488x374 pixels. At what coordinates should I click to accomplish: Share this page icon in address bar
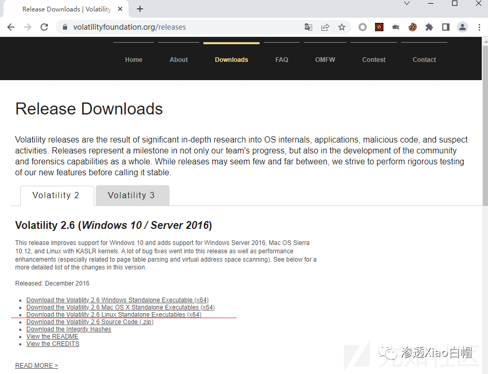(325, 27)
